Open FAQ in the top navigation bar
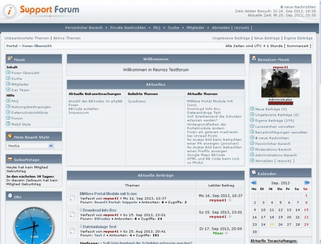Screen dimensions: 321x244 point(156,28)
